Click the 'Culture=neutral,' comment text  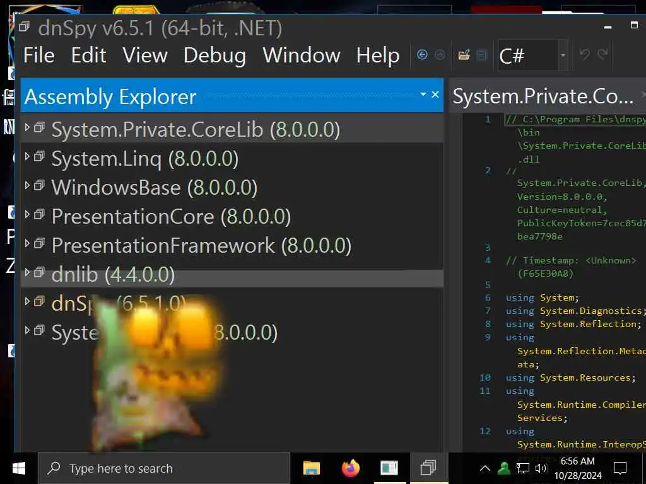[562, 210]
